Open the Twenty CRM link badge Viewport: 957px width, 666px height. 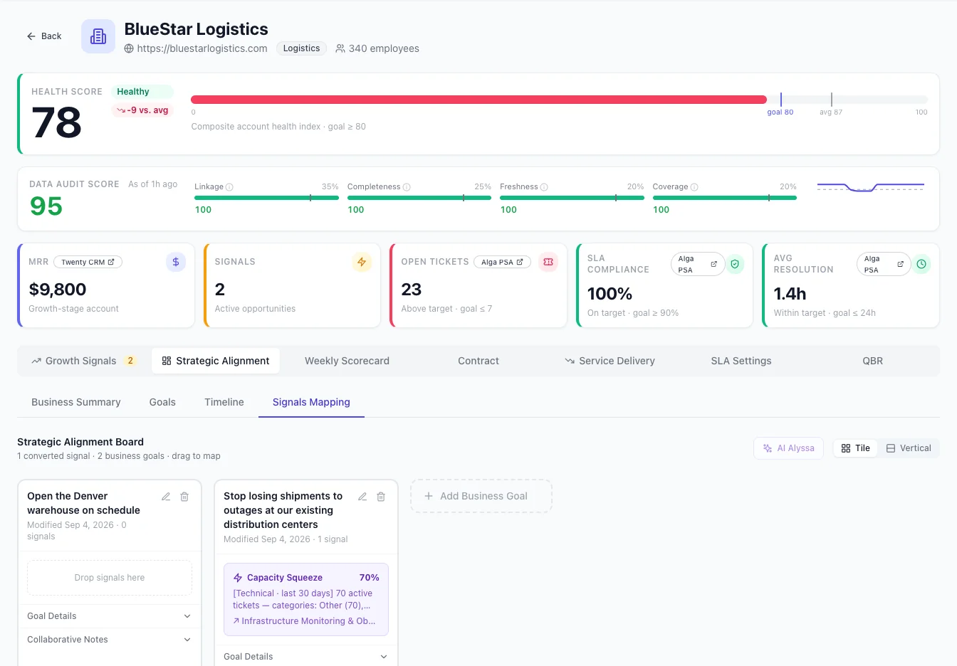88,262
